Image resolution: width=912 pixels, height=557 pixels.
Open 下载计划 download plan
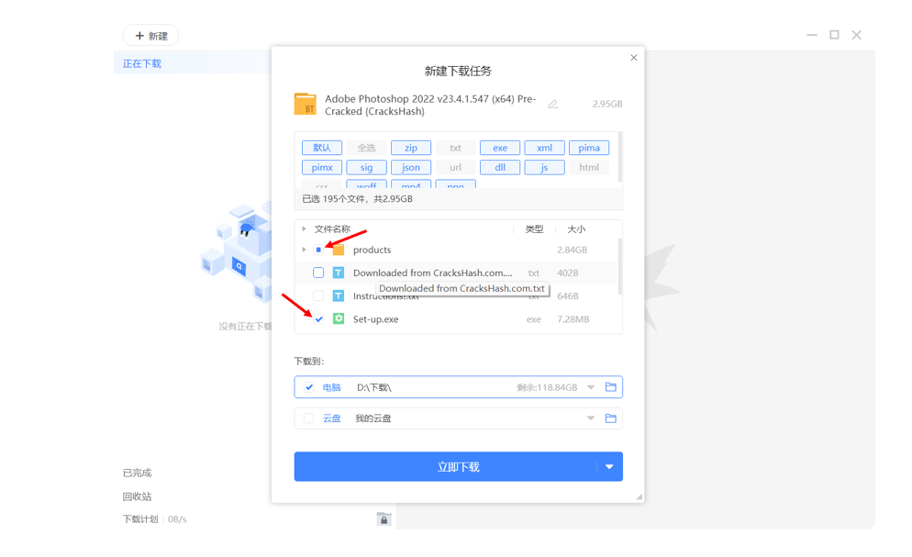pos(140,519)
